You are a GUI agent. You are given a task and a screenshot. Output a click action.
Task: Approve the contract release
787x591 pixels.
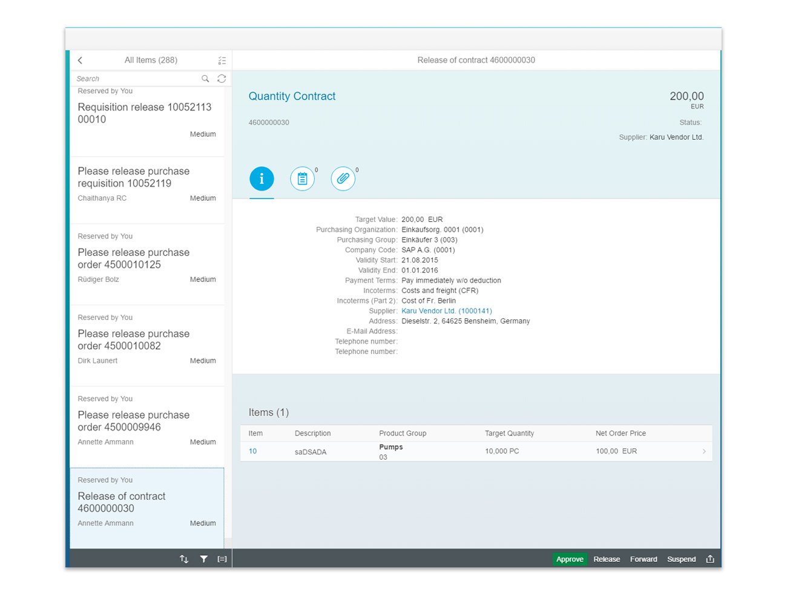[x=569, y=559]
